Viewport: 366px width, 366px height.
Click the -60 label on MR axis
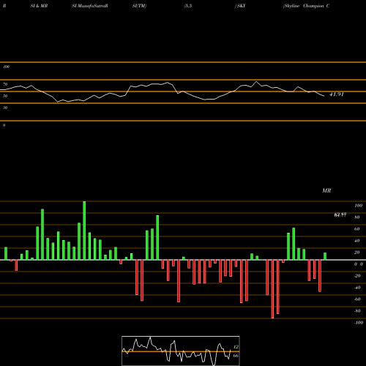357,299
